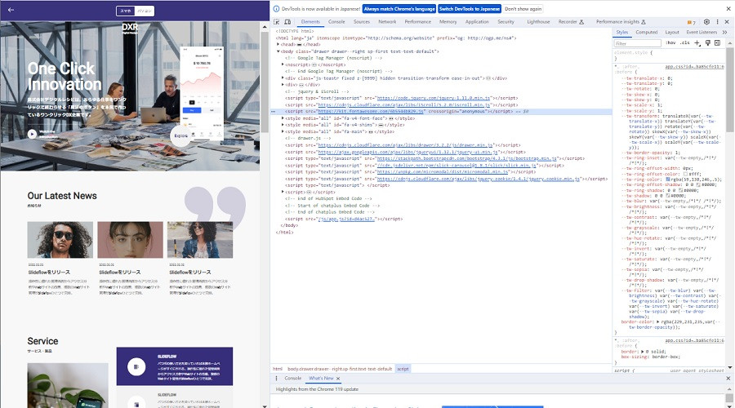The height and width of the screenshot is (408, 735).
Task: Select the Console tab in bottom drawer
Action: (293, 379)
